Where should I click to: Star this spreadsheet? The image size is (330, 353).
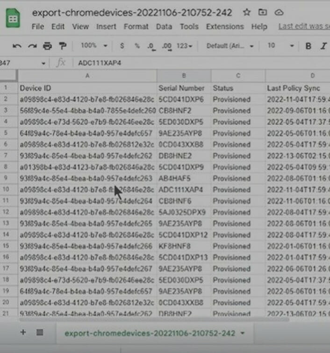tap(247, 12)
